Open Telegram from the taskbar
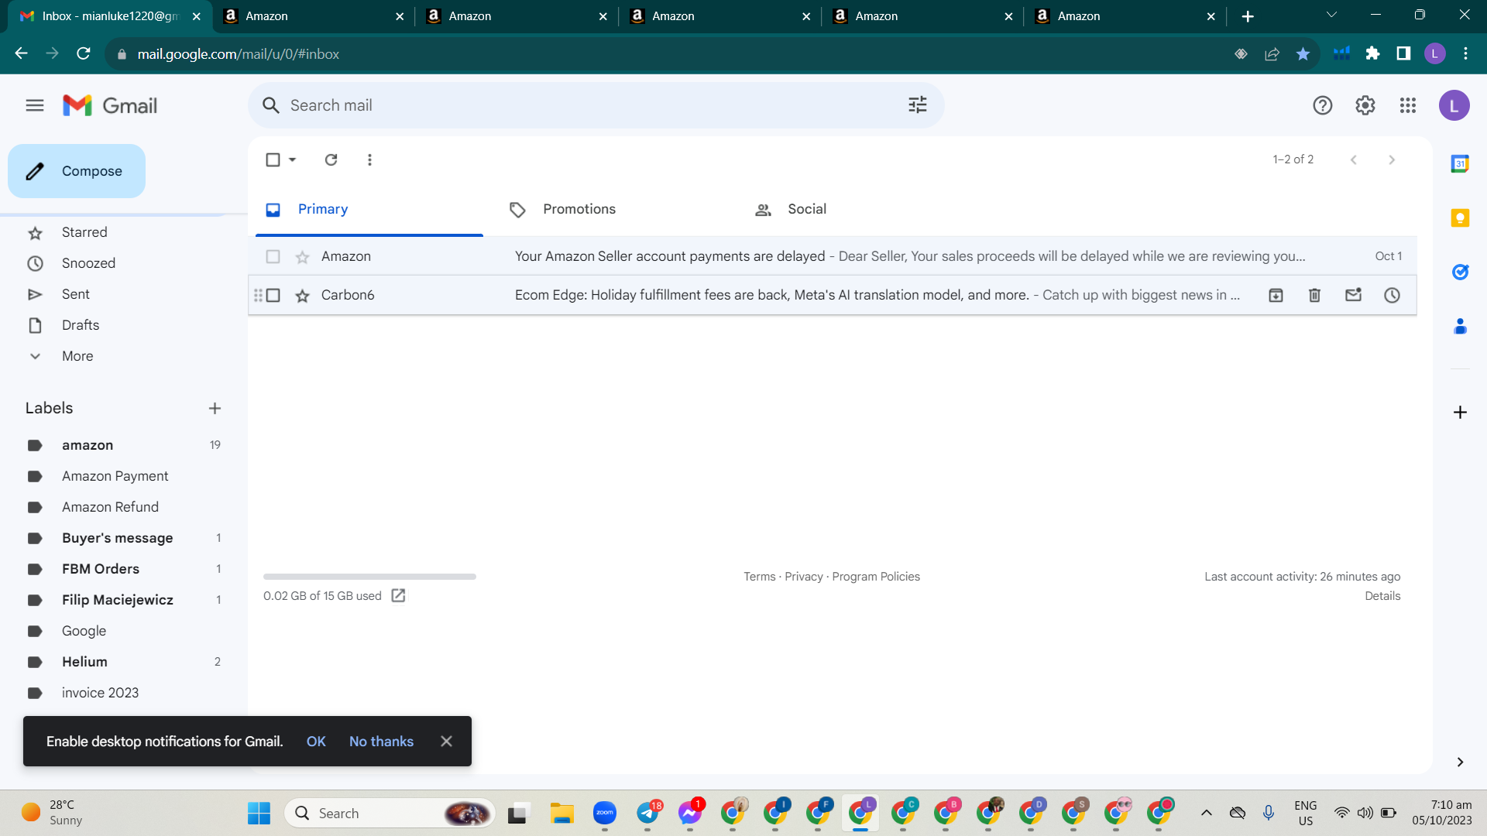Screen dimensions: 1487x836 point(647,813)
